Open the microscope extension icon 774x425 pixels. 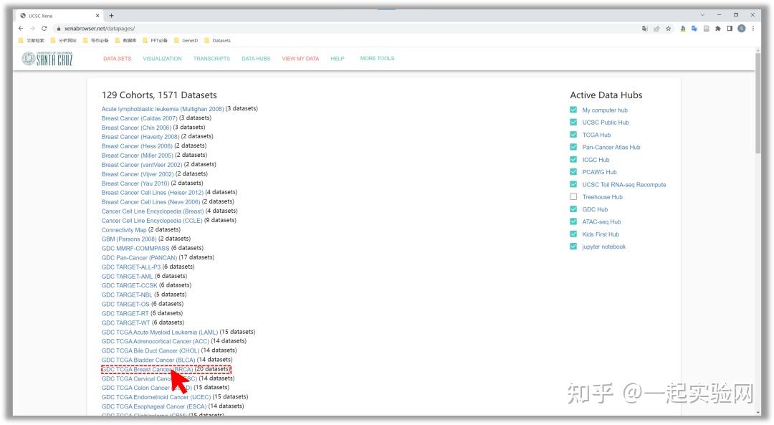click(683, 29)
